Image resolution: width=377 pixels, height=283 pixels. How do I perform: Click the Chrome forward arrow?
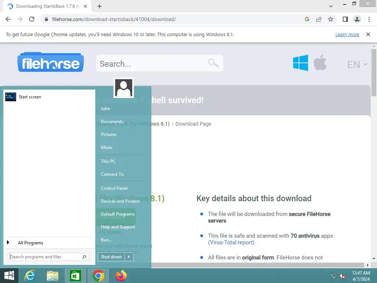point(20,19)
